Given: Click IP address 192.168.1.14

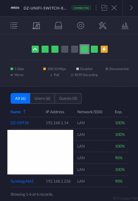Looking at the screenshot, I should 57,123.
